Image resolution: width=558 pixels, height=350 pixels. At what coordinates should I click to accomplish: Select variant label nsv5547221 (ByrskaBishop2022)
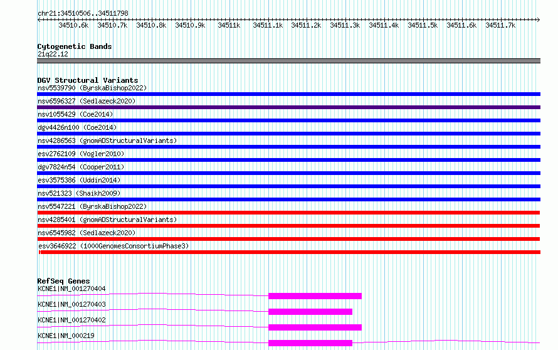coord(92,206)
